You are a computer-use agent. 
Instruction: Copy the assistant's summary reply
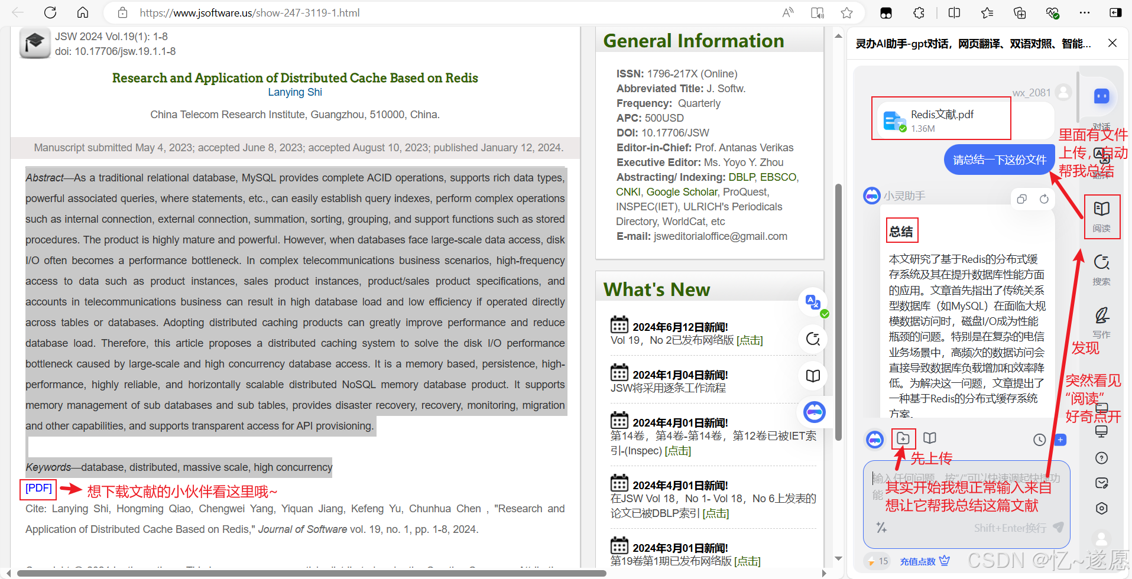pyautogui.click(x=1021, y=199)
